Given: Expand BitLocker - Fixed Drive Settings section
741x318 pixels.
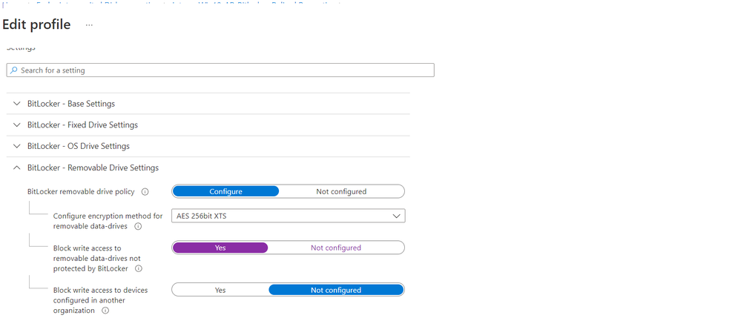Looking at the screenshot, I should 208,125.
